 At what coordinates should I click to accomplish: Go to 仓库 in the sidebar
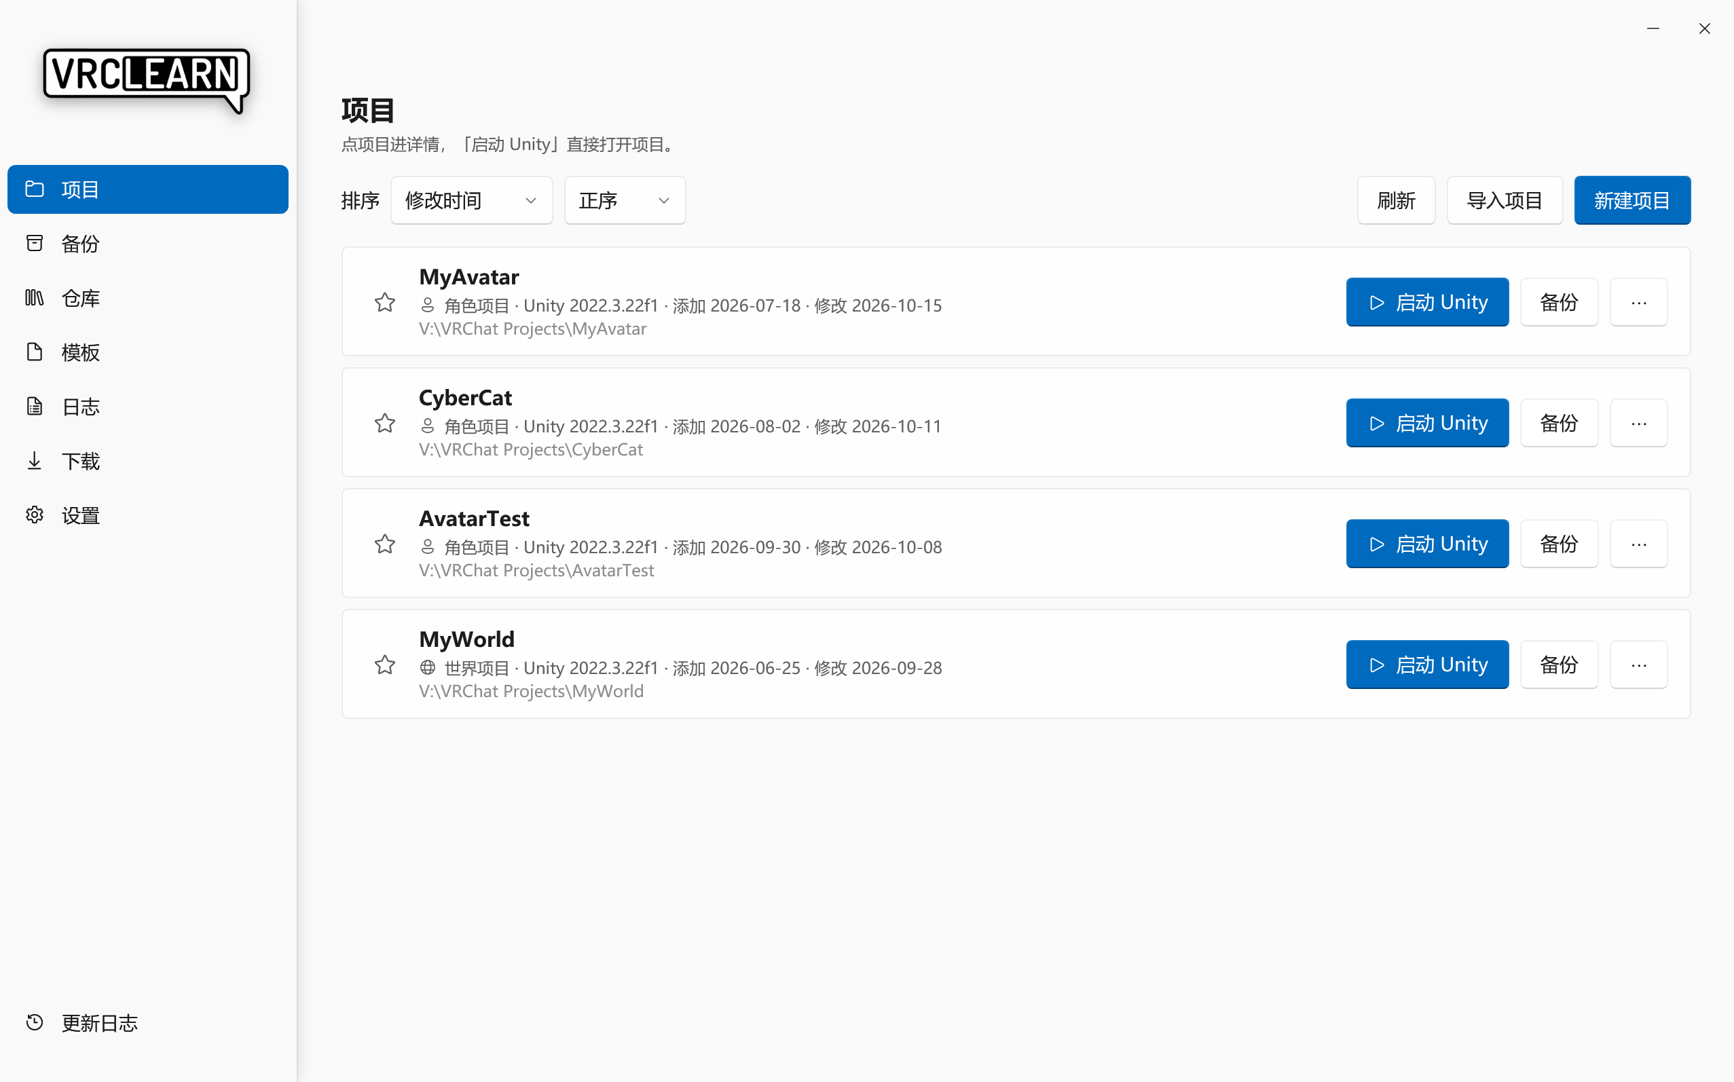(x=147, y=299)
